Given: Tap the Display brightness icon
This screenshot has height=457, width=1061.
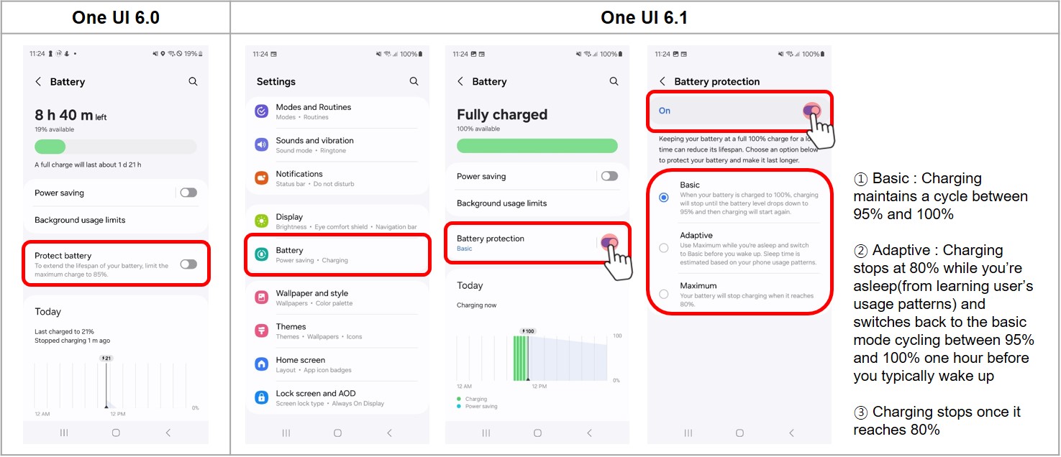Looking at the screenshot, I should (x=261, y=221).
